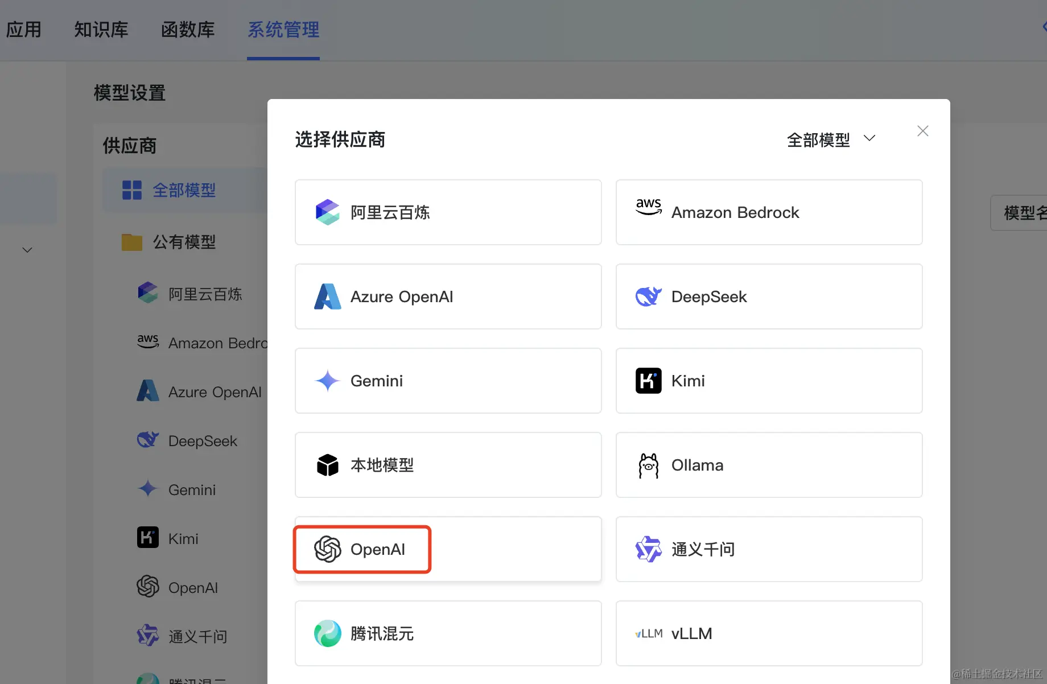
Task: Pick the Azure OpenAI provider card
Action: (x=448, y=296)
